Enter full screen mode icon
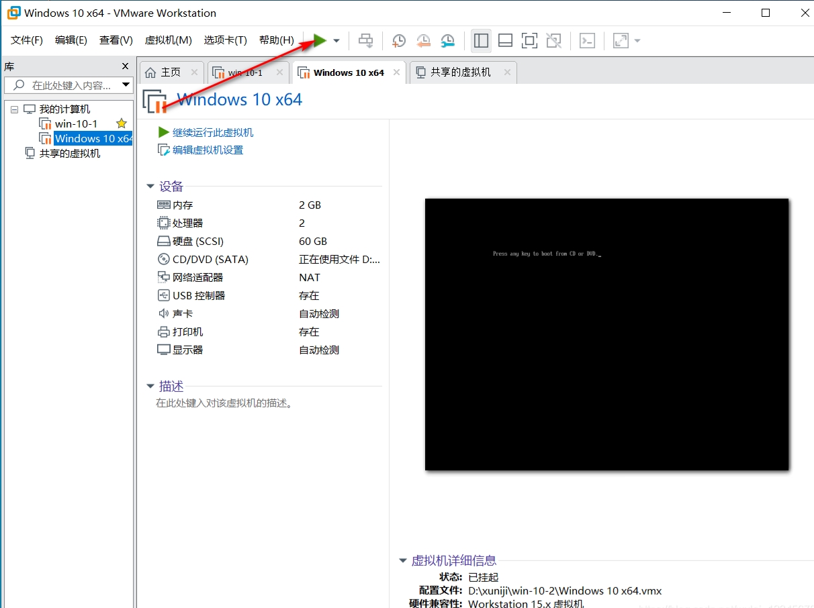814x608 pixels. coord(529,41)
